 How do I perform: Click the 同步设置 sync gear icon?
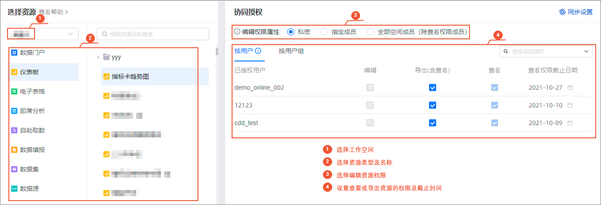pos(562,12)
